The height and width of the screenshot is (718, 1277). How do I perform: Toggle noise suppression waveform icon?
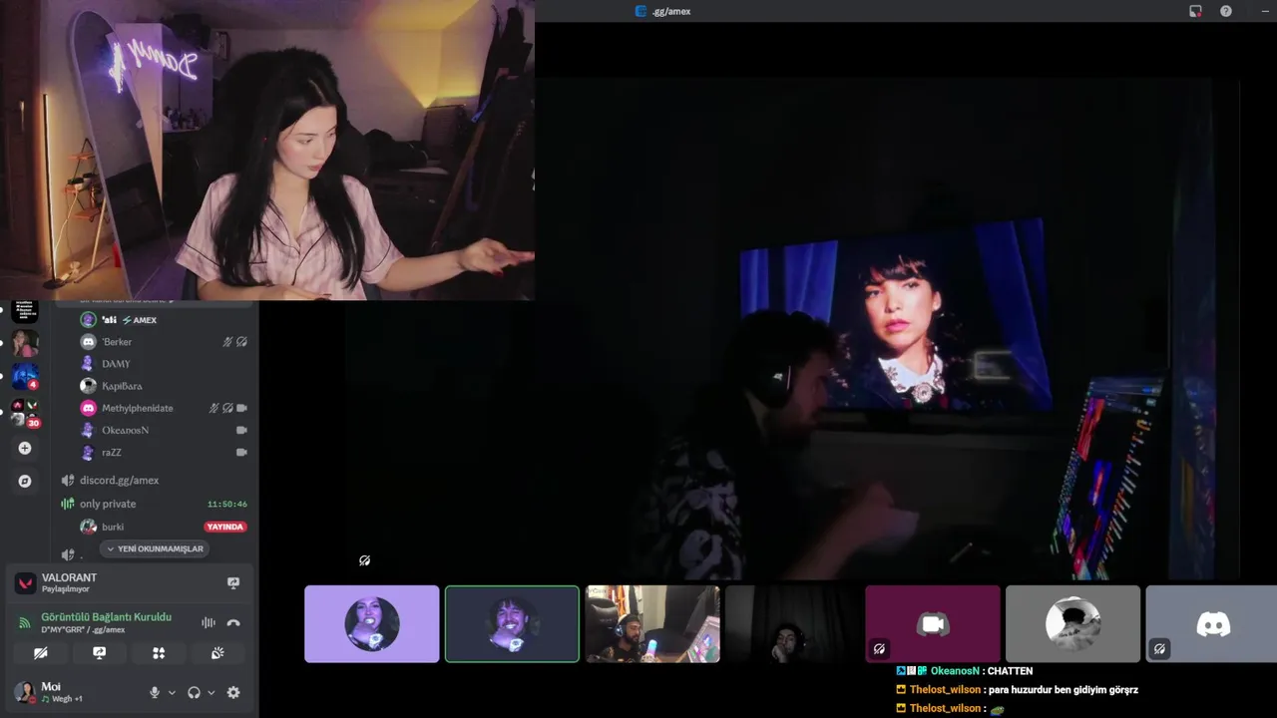(x=209, y=622)
